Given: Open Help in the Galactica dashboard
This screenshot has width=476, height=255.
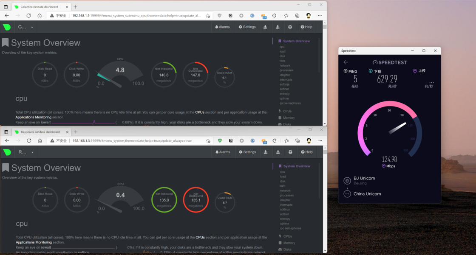Looking at the screenshot, I should pyautogui.click(x=306, y=27).
